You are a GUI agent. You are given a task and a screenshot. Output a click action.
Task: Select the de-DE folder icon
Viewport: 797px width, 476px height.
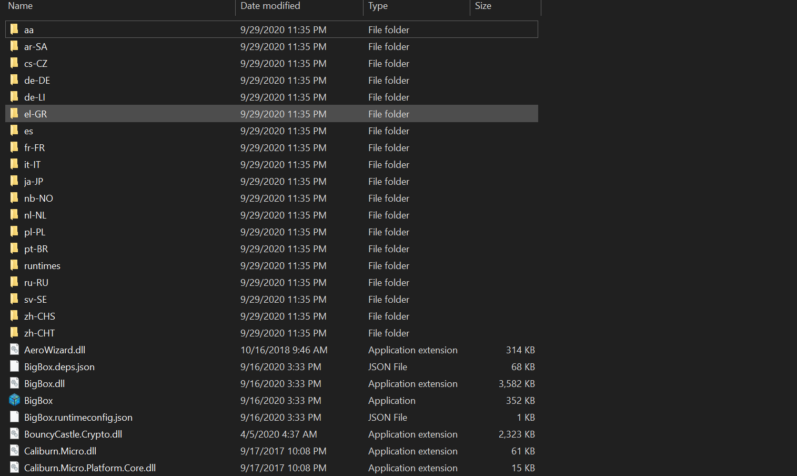coord(14,80)
